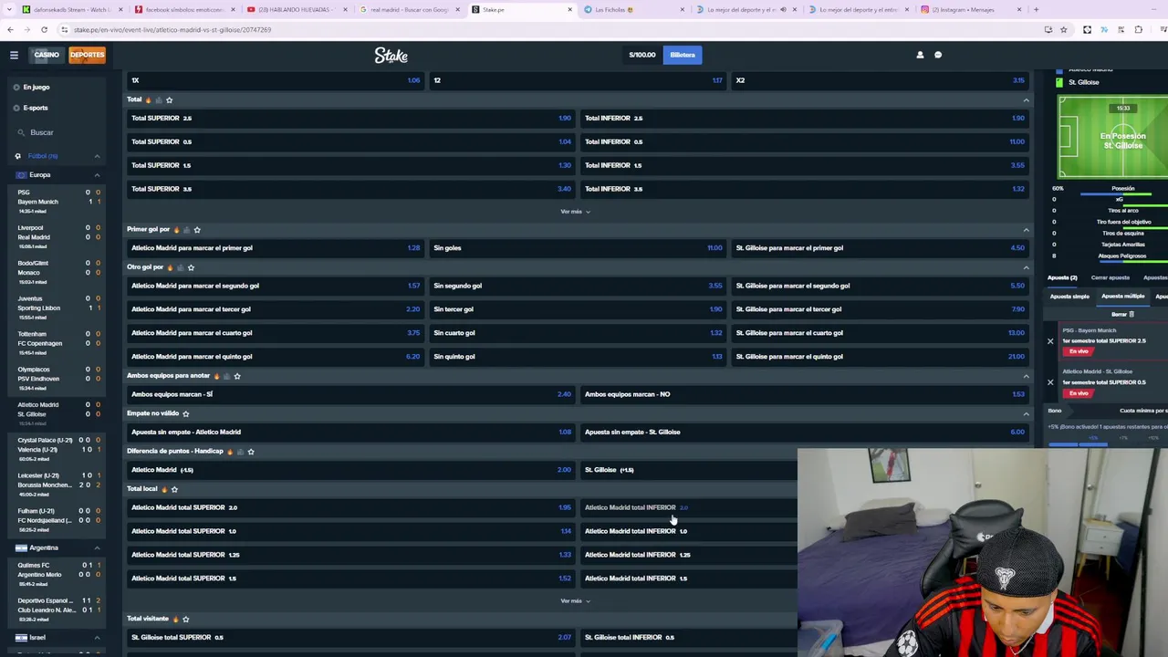Click the fire icon beside Total
This screenshot has width=1168, height=657.
148,99
